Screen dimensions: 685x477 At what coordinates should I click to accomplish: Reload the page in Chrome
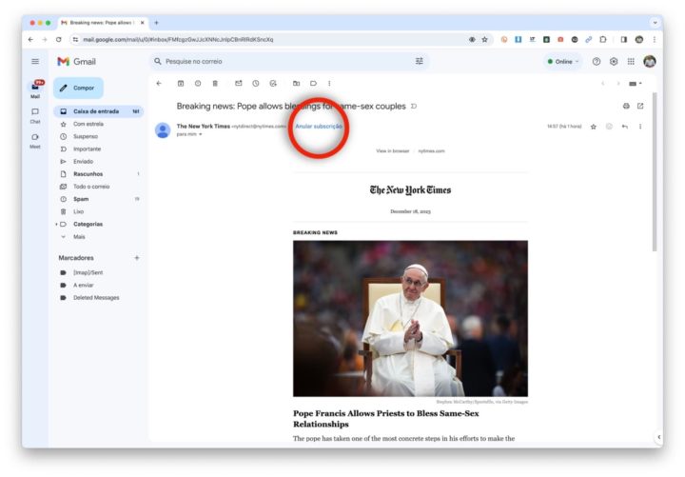coord(59,39)
